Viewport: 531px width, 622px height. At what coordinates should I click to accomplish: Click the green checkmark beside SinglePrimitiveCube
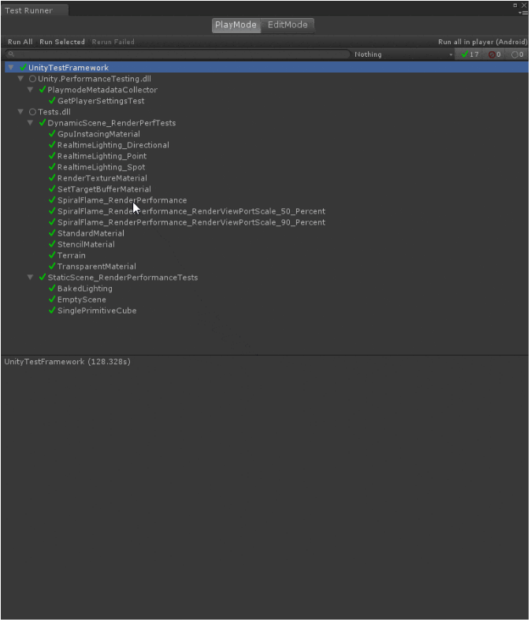click(52, 310)
